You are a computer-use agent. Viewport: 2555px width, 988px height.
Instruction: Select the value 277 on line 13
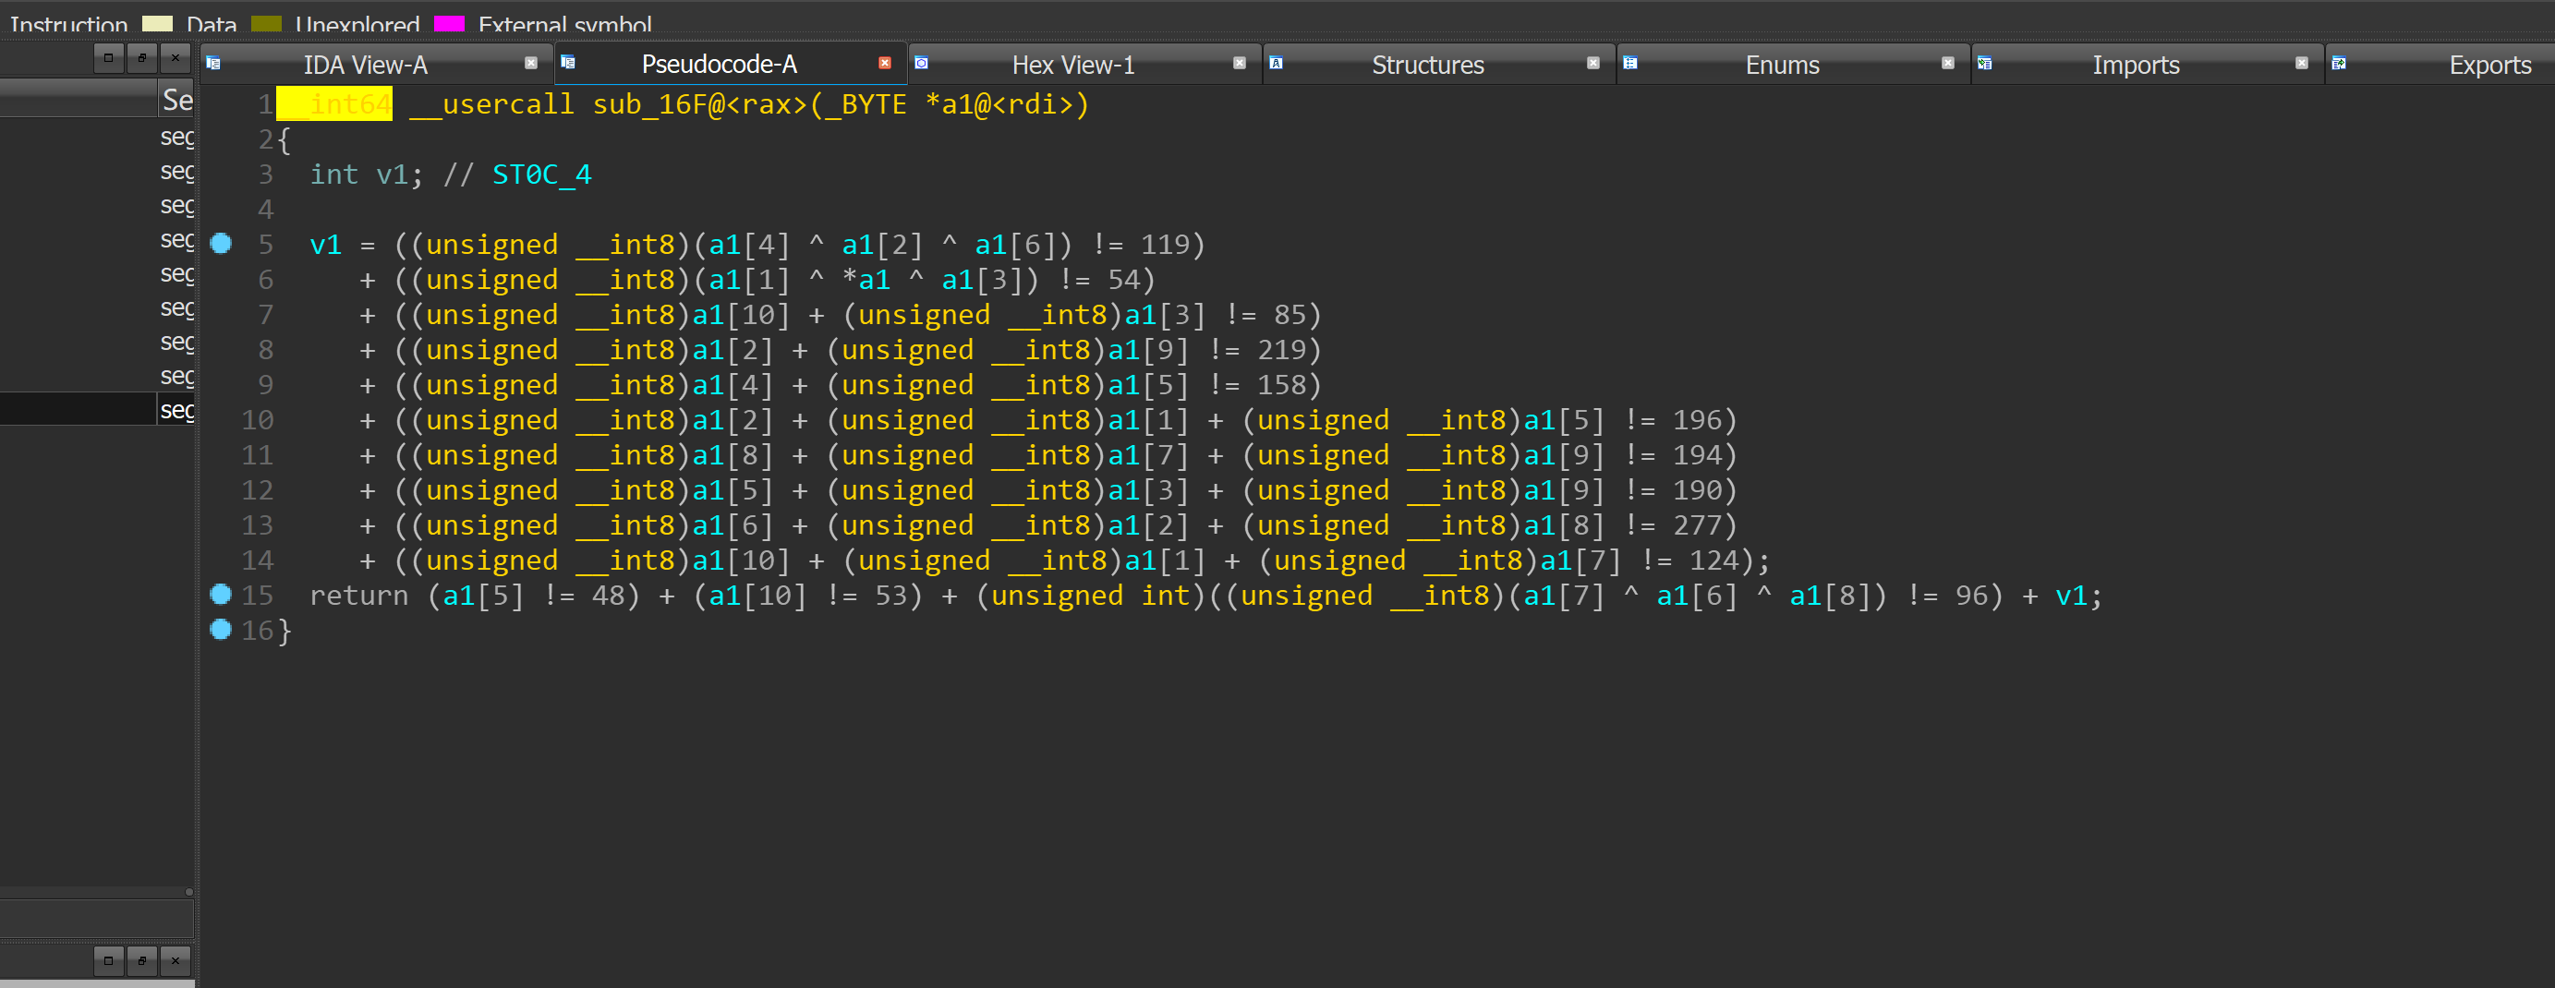[x=1697, y=525]
